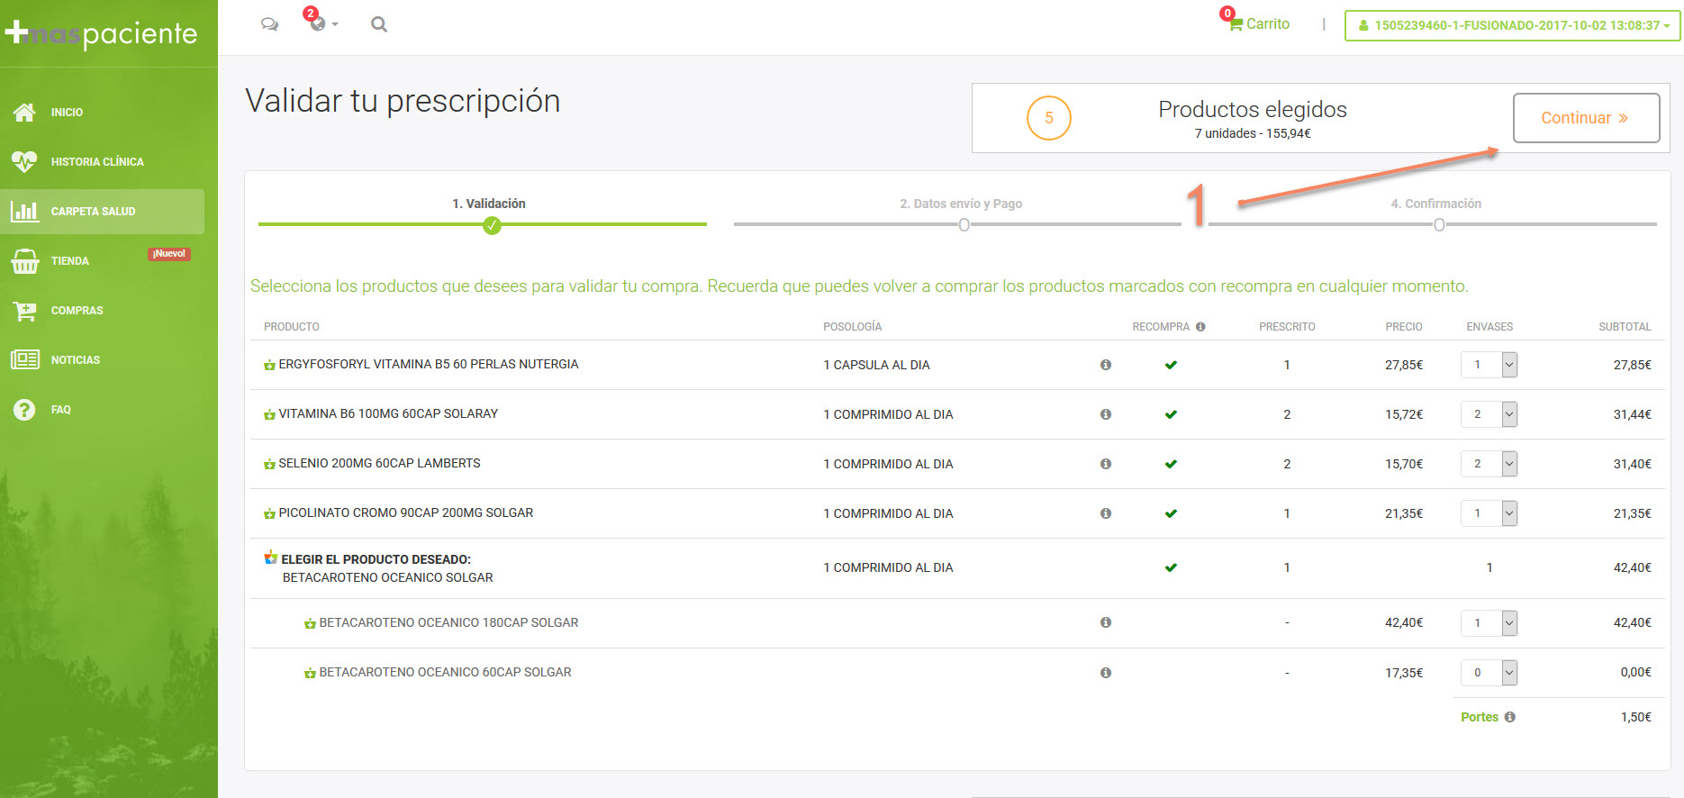1684x798 pixels.
Task: Click the Confirmación step marker
Action: pyautogui.click(x=1439, y=225)
